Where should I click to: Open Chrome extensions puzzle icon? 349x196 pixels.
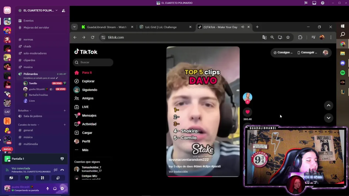(300, 37)
